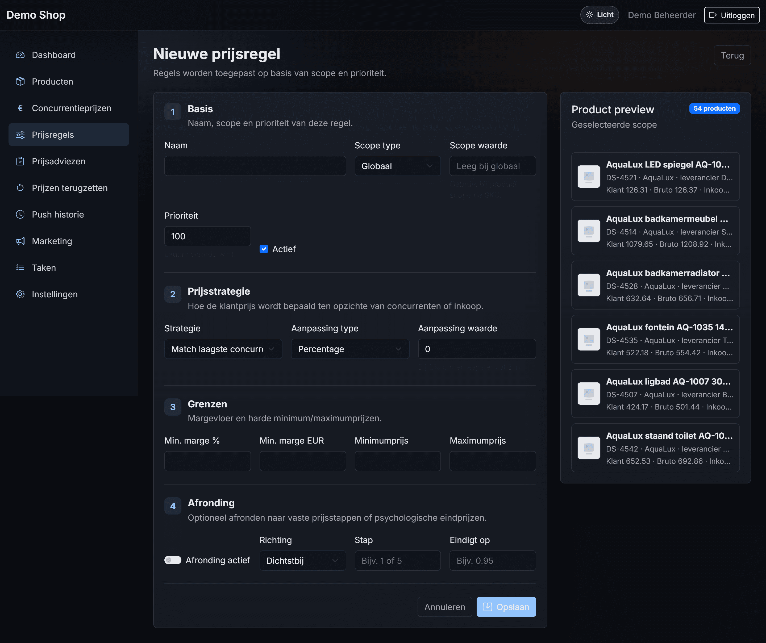The width and height of the screenshot is (766, 643).
Task: Click the sun icon in Licht button
Action: pos(589,15)
